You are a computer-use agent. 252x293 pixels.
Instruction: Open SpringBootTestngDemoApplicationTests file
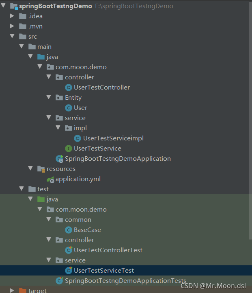(125, 281)
